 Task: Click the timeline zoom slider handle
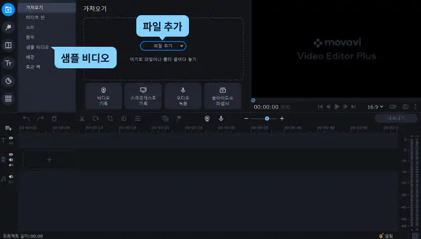pyautogui.click(x=267, y=119)
